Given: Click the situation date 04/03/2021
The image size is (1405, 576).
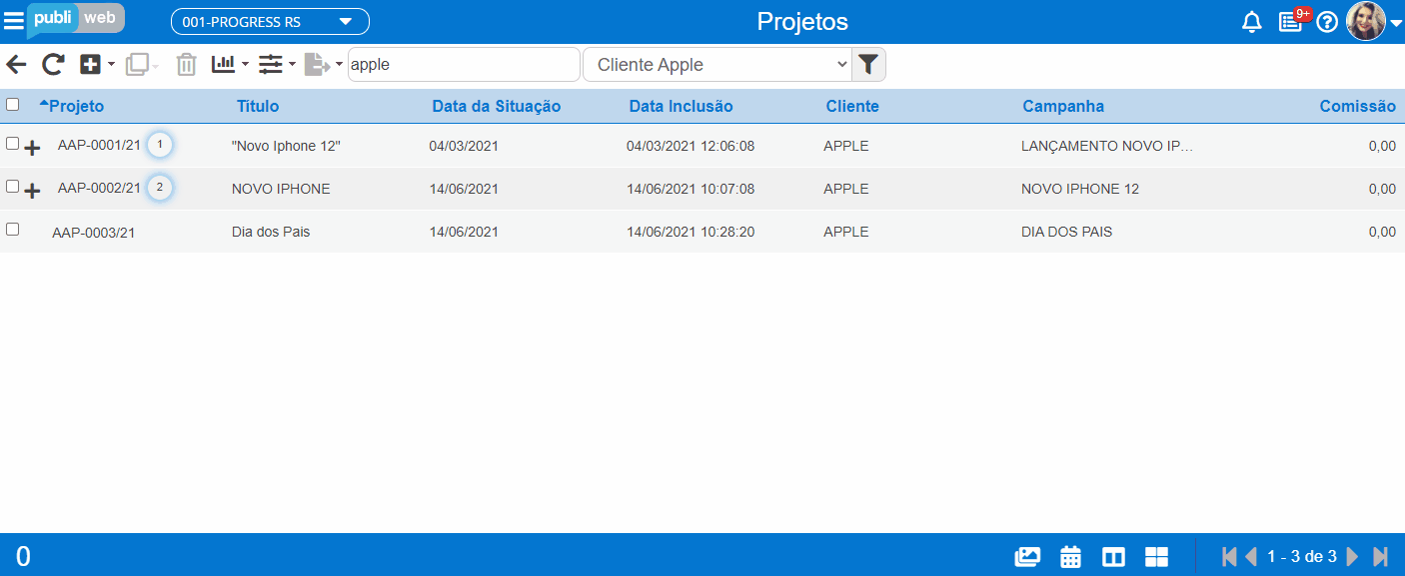Looking at the screenshot, I should click(x=464, y=146).
